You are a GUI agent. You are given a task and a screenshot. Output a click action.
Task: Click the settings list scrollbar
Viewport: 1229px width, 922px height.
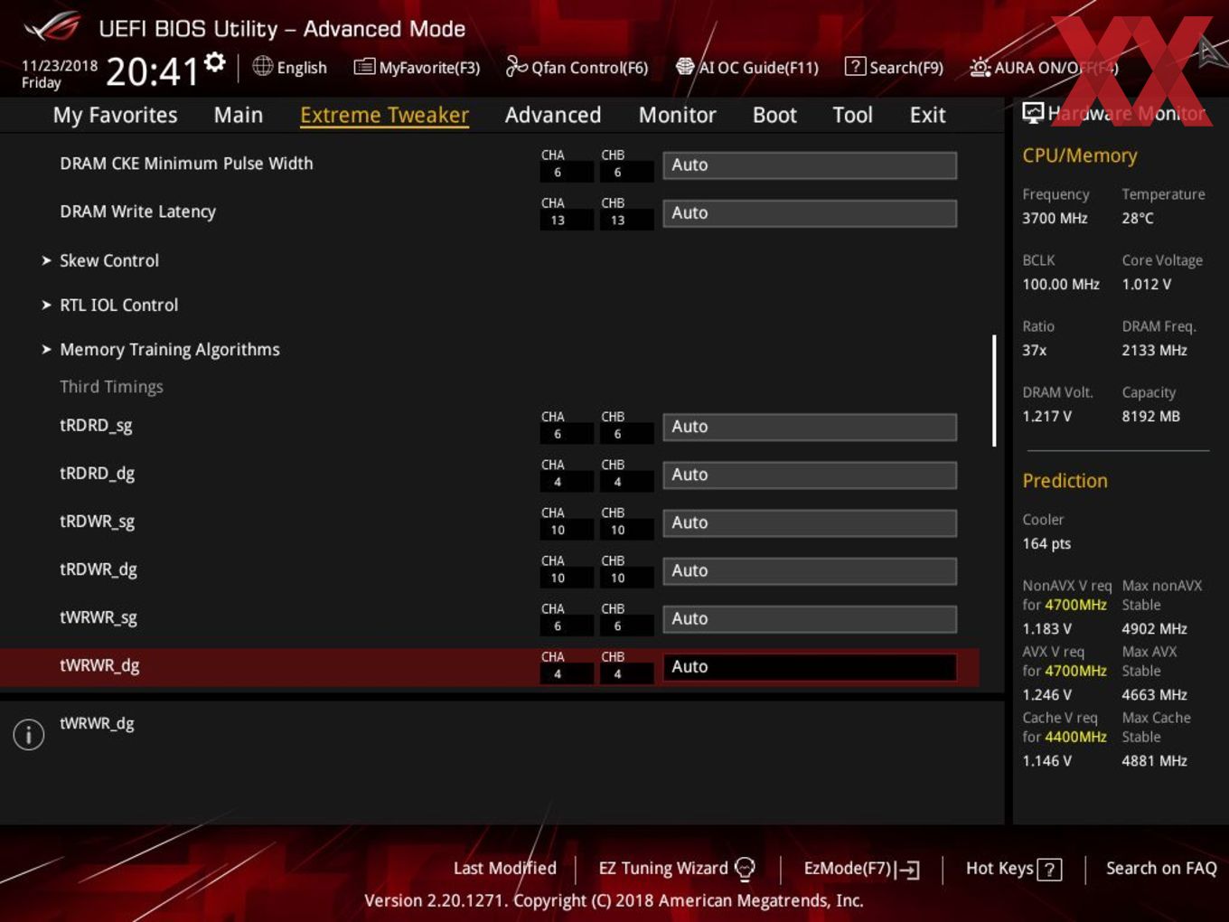[x=994, y=390]
